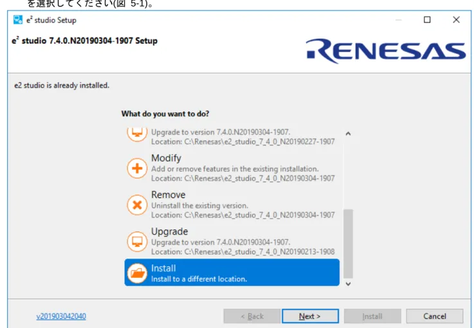Click the list scroll-up arrow
Viewport: 474px width, 328px height.
coord(348,134)
